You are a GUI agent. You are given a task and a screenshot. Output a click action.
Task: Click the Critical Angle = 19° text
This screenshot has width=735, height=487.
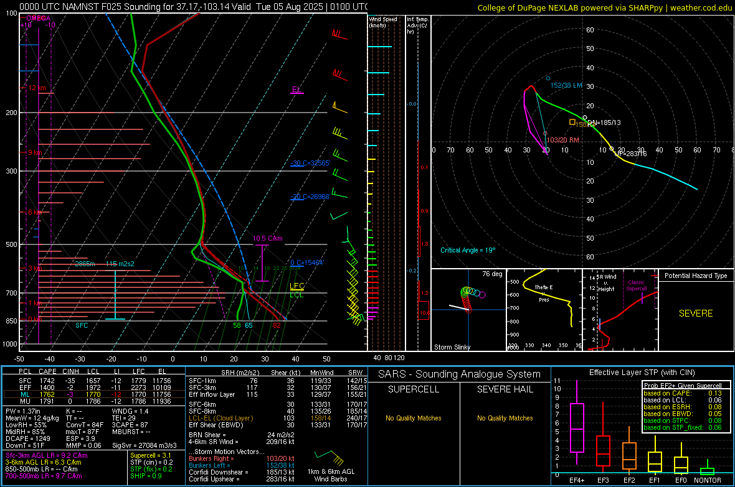[x=467, y=250]
